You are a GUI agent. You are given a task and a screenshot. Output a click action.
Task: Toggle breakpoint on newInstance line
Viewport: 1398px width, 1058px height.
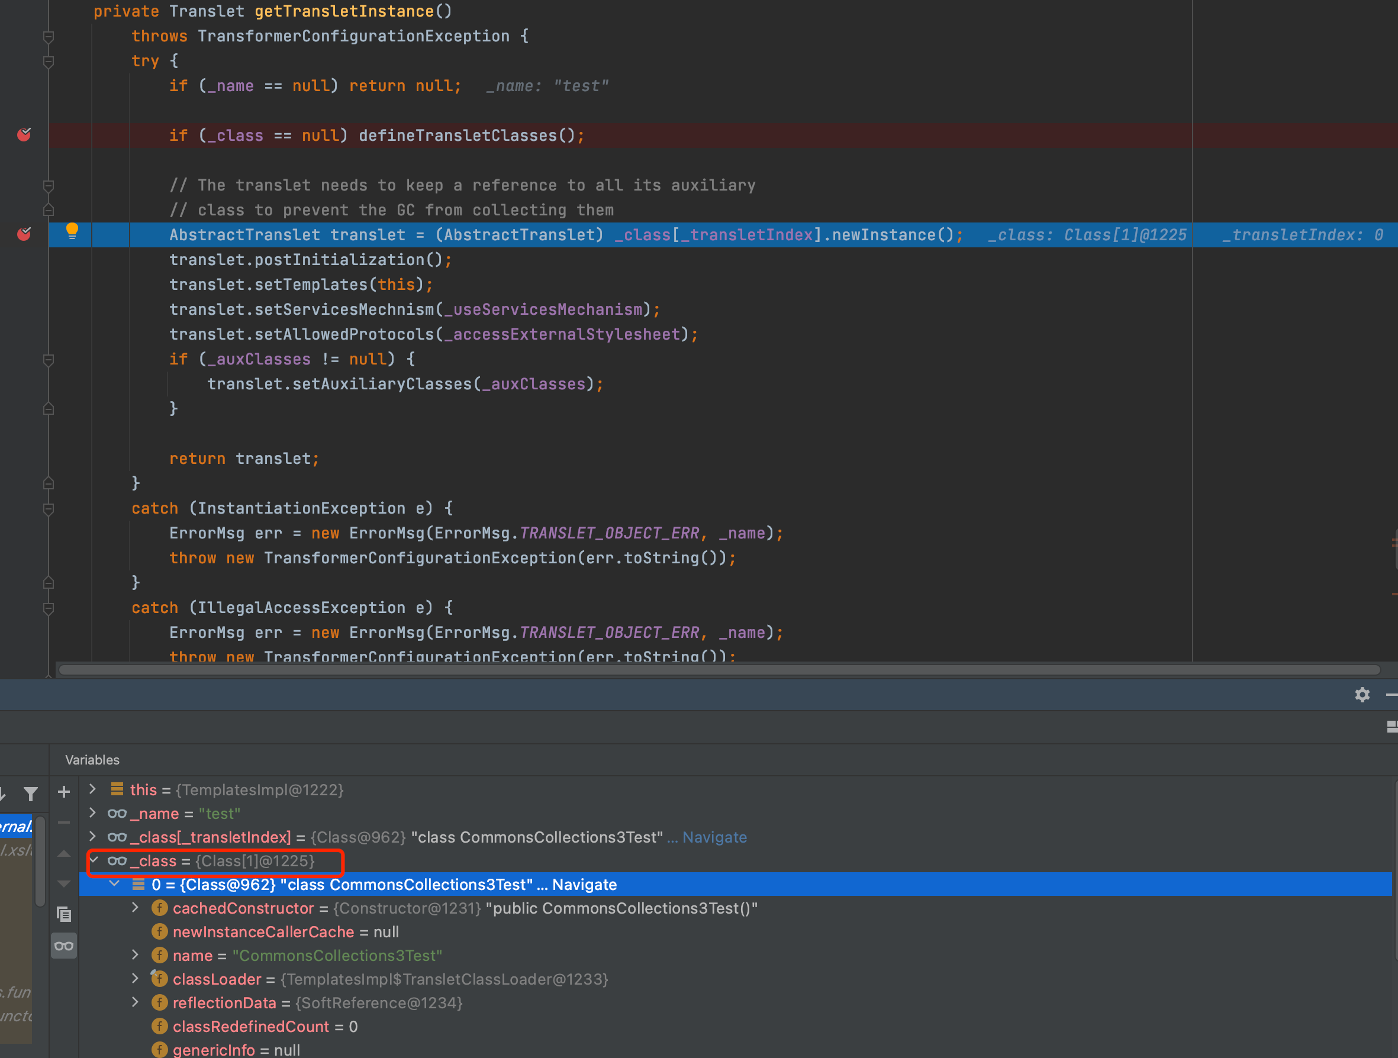coord(24,234)
